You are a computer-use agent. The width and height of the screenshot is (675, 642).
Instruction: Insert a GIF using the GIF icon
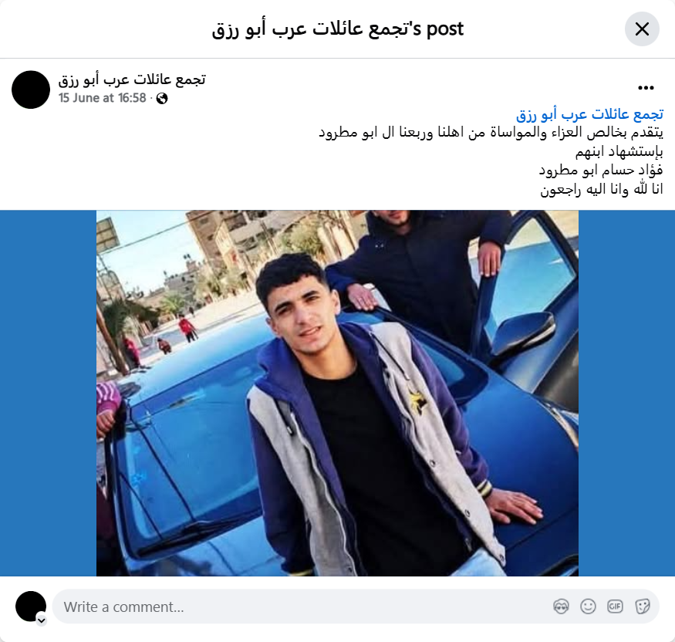(615, 607)
